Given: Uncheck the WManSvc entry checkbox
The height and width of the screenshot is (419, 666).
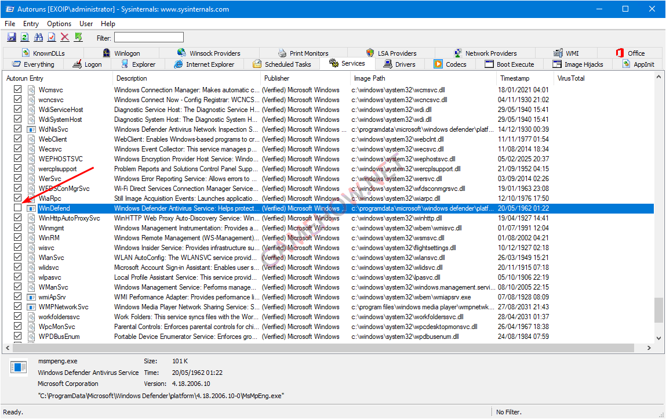Looking at the screenshot, I should tap(17, 287).
